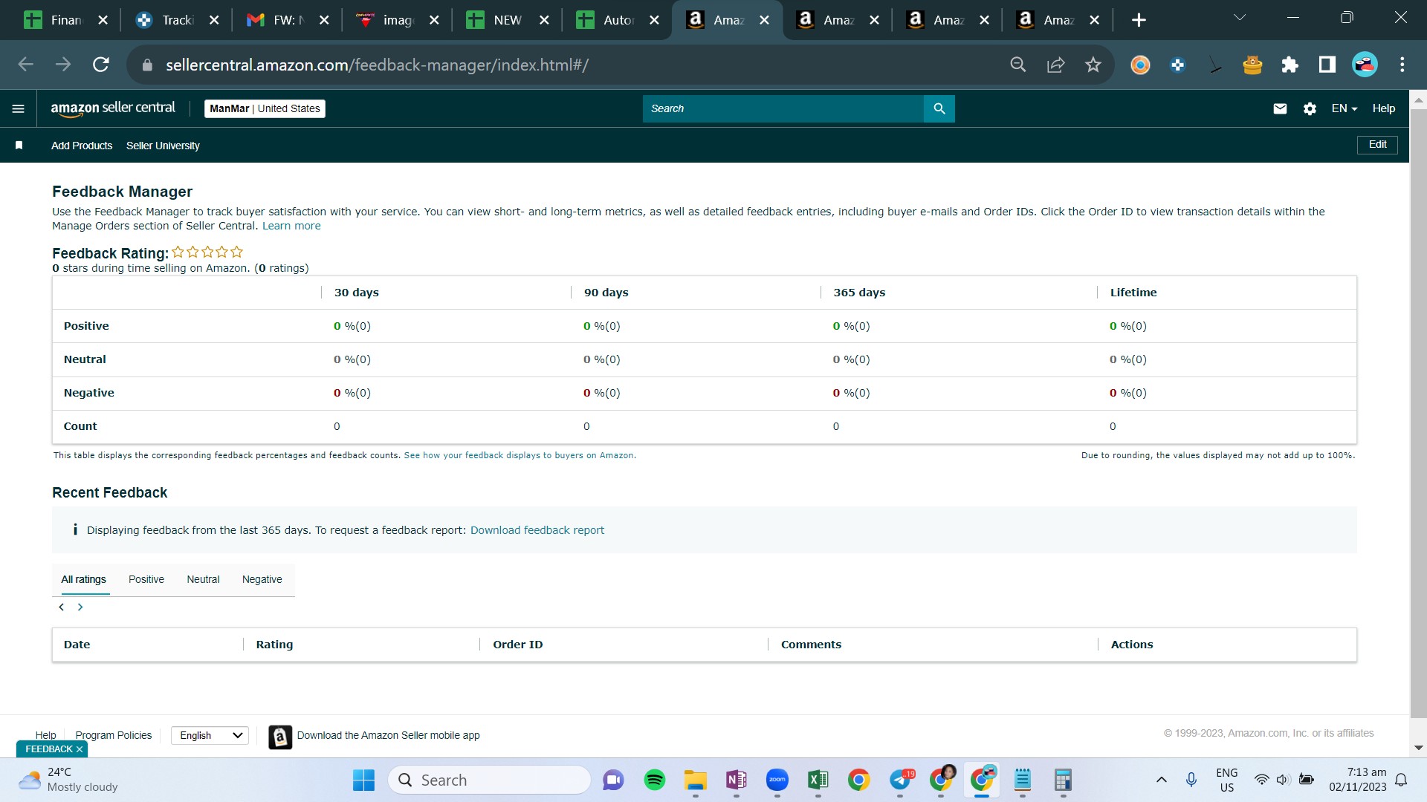The width and height of the screenshot is (1427, 802).
Task: Open Help in the top bar
Action: (1384, 108)
